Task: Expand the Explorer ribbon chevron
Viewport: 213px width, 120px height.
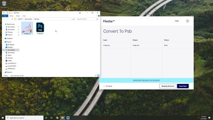Action: tap(96, 16)
